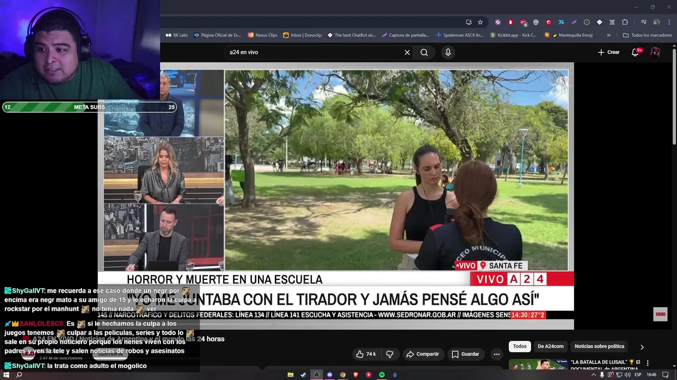Select the Noticias sobre política chip
The image size is (677, 380).
[599, 346]
